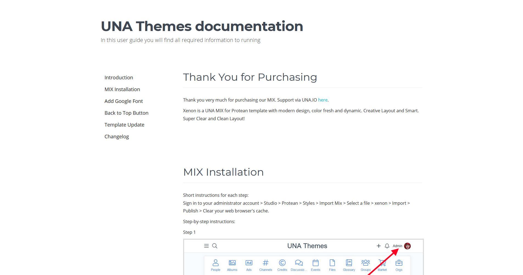This screenshot has width=523, height=275.
Task: Navigate to Back to Top Button section
Action: point(126,113)
